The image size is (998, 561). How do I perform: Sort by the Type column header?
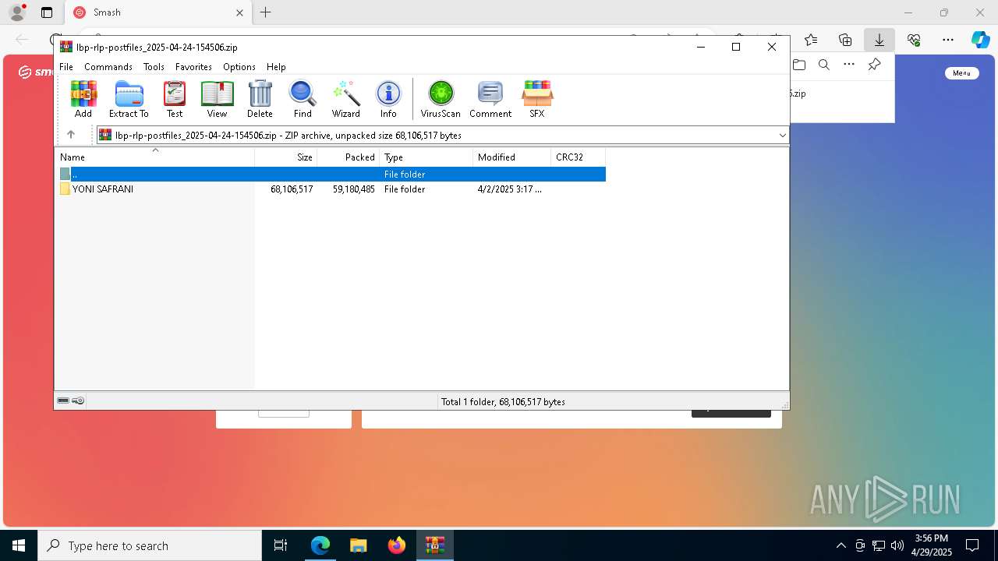(x=426, y=157)
